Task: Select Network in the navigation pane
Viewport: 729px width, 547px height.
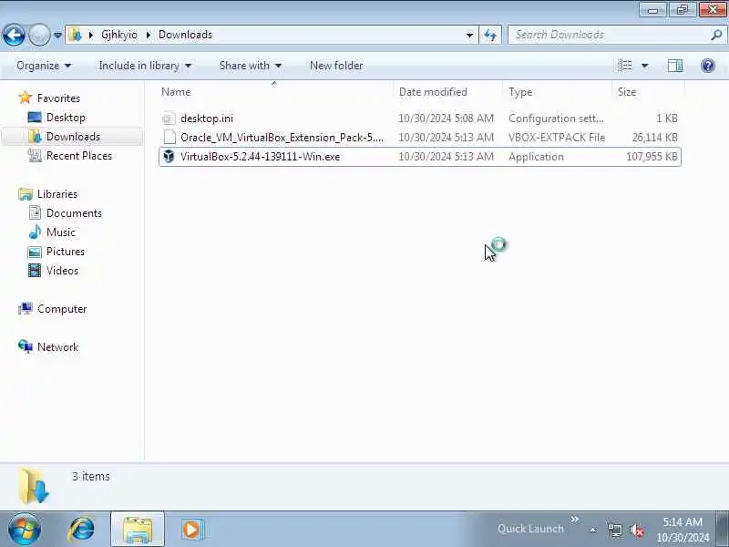Action: (x=57, y=347)
